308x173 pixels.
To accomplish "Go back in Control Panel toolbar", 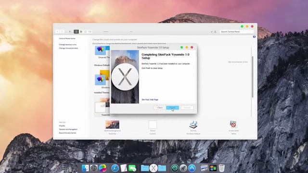I will tap(58, 32).
